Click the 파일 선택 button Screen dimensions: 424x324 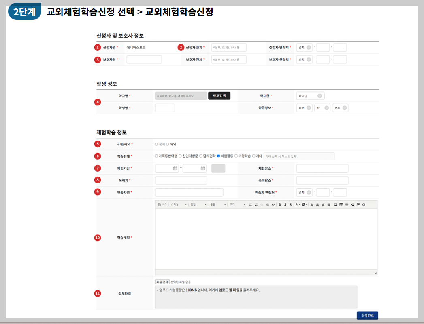point(162,282)
